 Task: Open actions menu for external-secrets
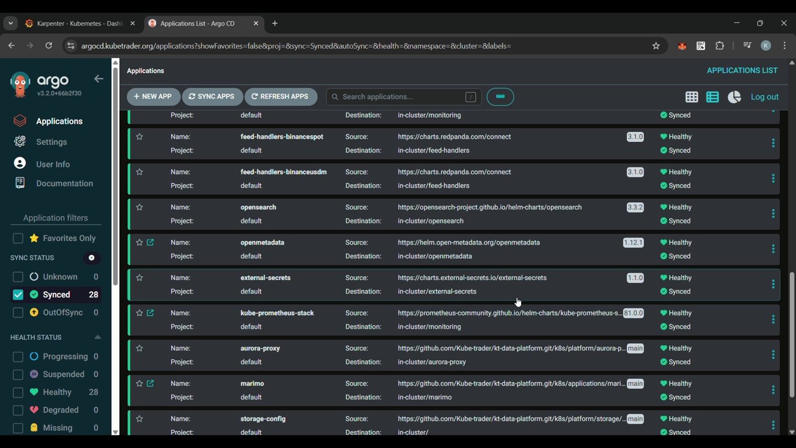[773, 284]
